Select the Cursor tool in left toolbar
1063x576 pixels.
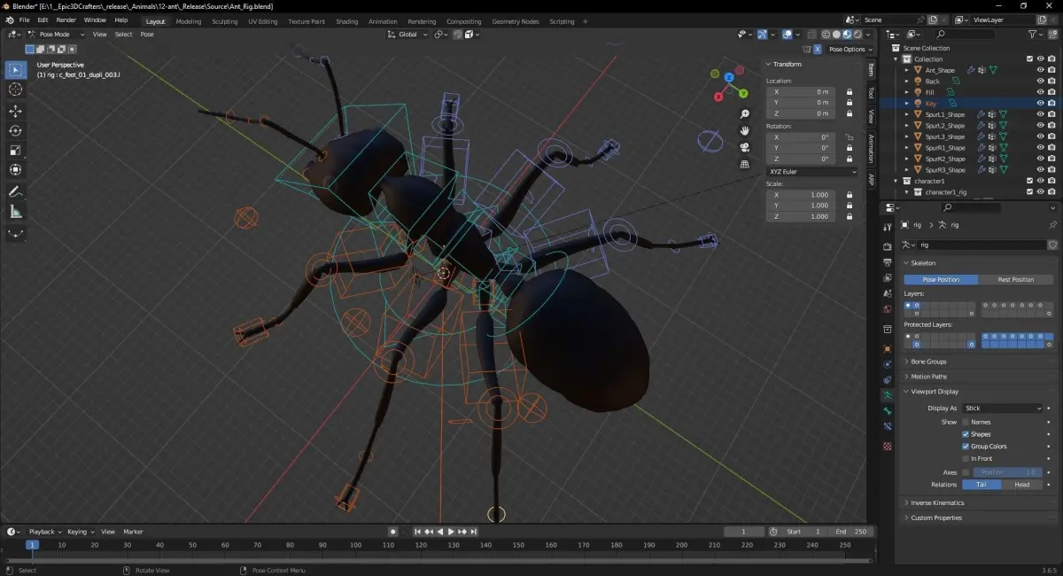click(15, 90)
